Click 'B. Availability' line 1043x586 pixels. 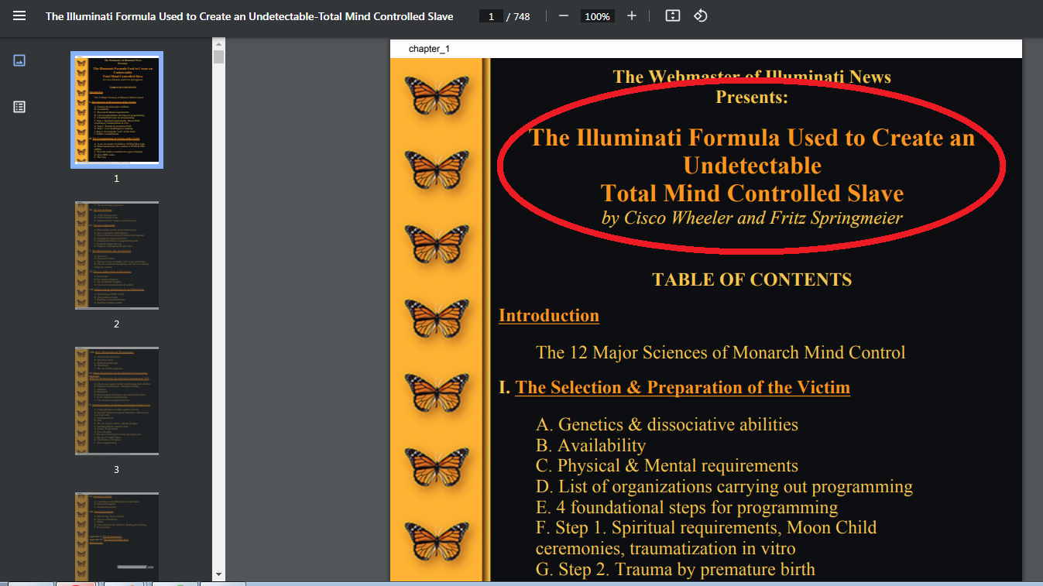coord(591,446)
